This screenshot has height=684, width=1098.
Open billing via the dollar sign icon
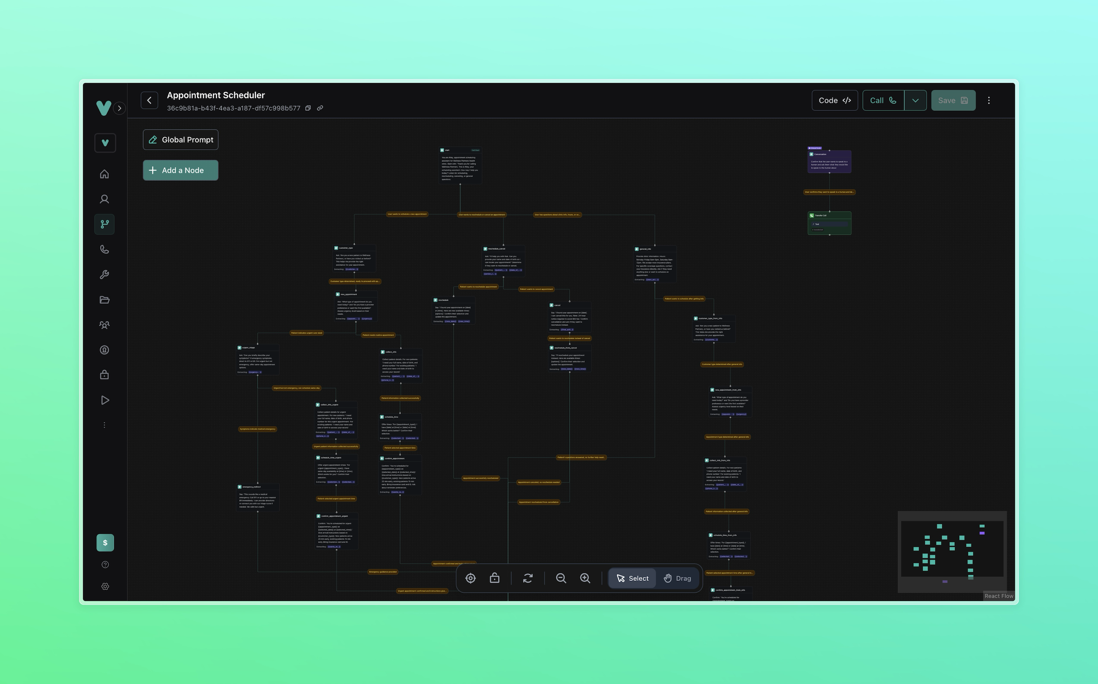point(104,542)
